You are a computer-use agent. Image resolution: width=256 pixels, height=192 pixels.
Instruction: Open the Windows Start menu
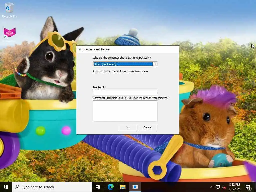[x=6, y=187]
